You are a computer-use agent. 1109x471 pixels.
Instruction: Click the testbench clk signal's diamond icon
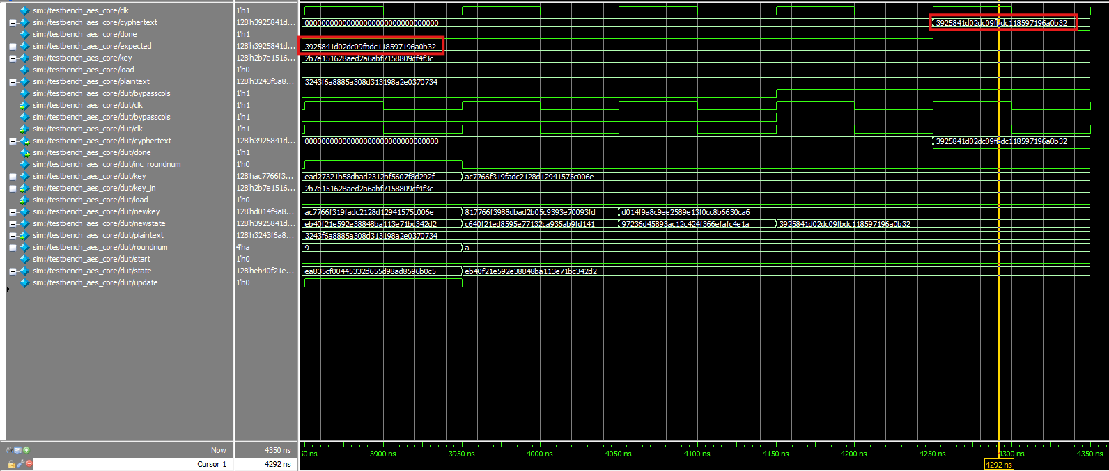pos(25,10)
